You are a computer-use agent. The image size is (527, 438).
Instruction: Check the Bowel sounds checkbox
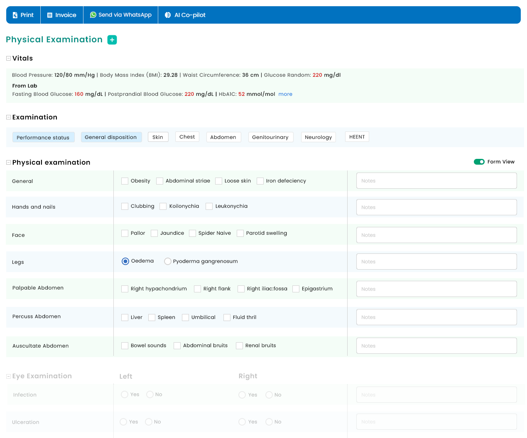click(125, 346)
